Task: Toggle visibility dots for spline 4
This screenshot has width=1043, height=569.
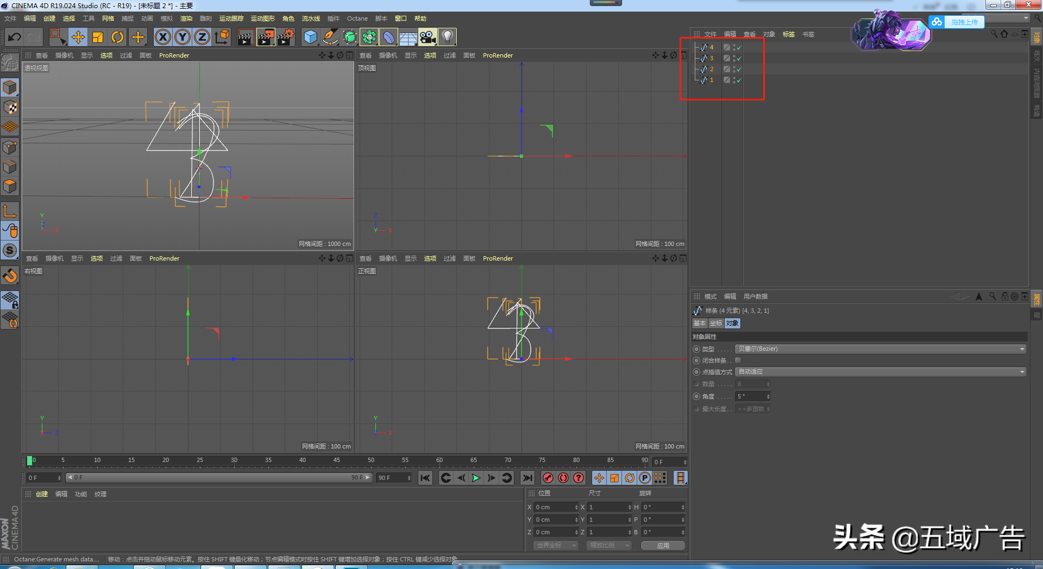Action: tap(733, 47)
